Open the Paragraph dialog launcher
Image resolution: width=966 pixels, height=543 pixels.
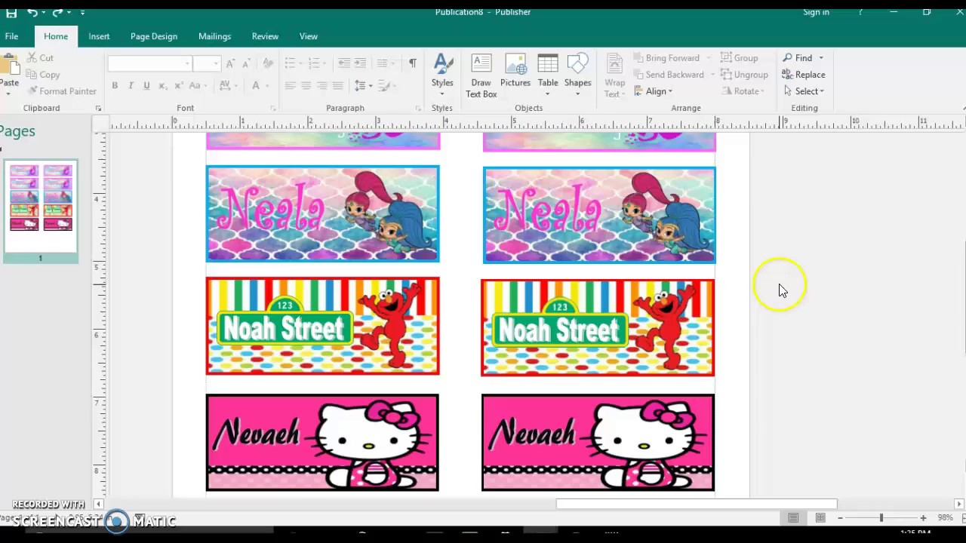(x=418, y=109)
